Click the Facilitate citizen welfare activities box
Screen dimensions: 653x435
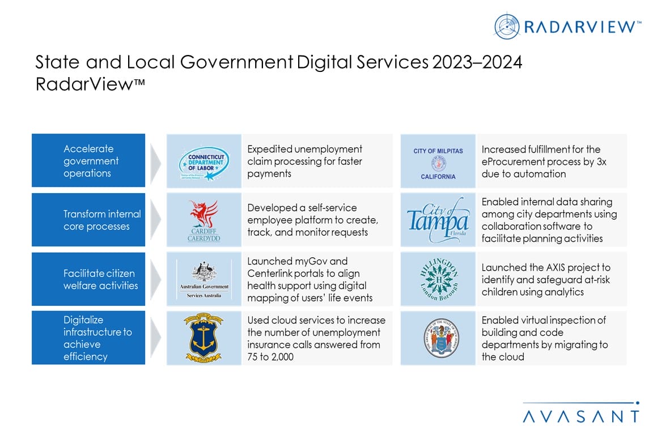pos(88,279)
